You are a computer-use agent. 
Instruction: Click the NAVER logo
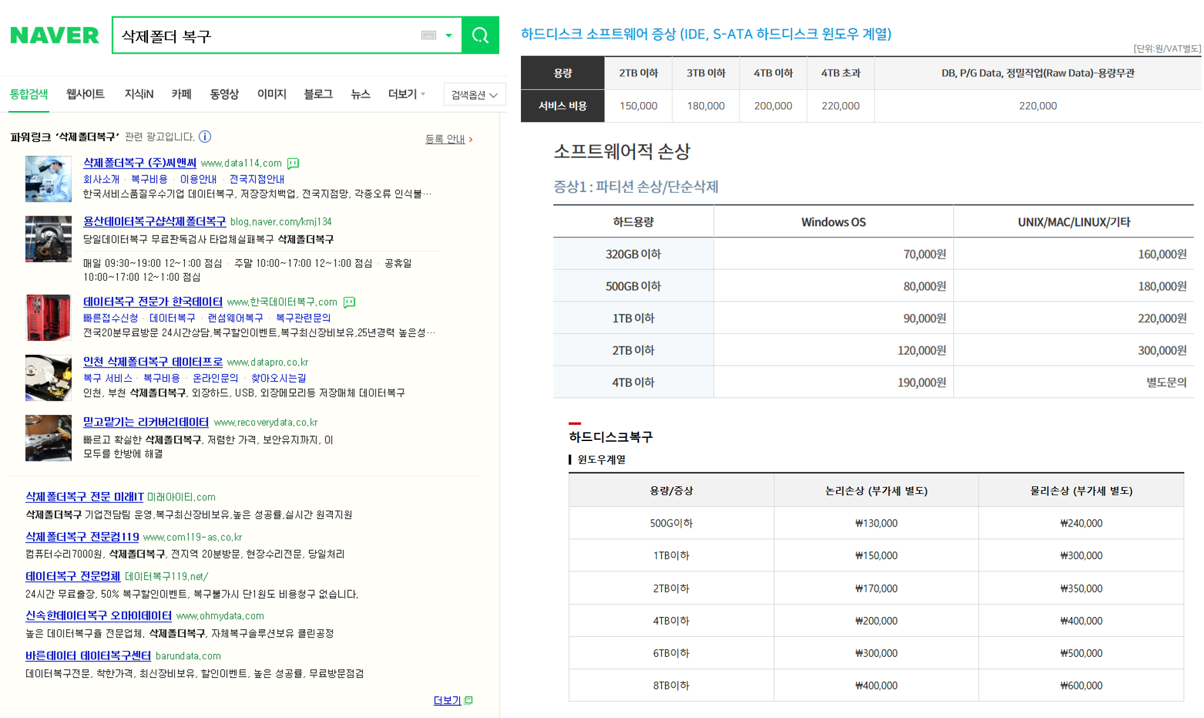55,36
